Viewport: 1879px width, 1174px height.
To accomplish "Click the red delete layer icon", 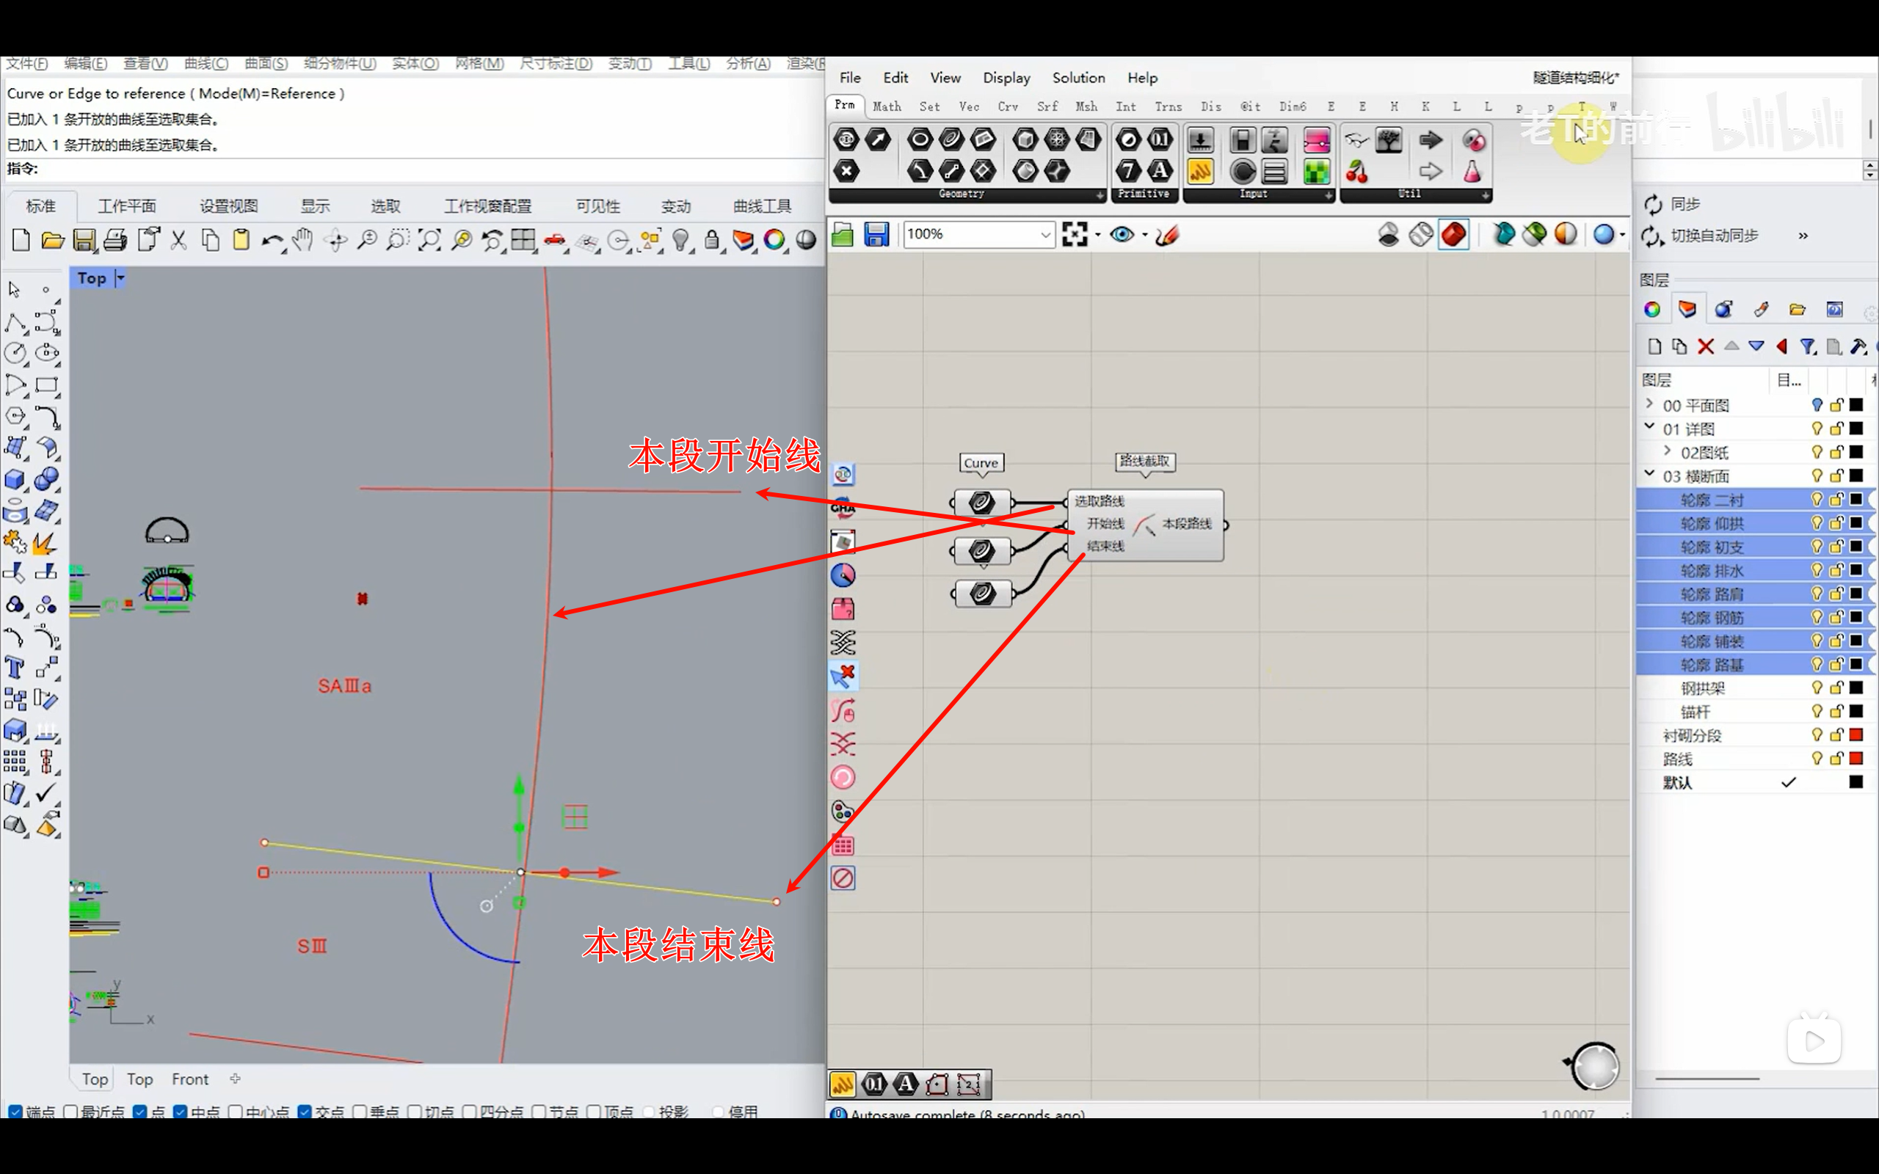I will [x=1705, y=346].
